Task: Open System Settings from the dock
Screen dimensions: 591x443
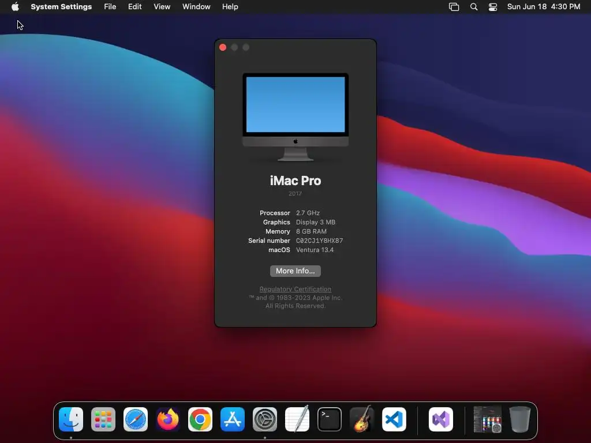Action: [265, 419]
